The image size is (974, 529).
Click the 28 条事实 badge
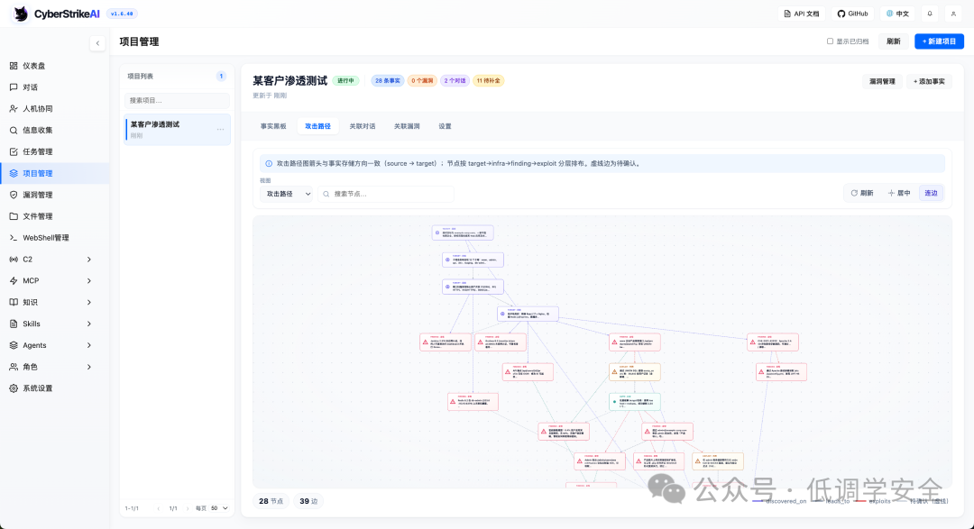[388, 81]
